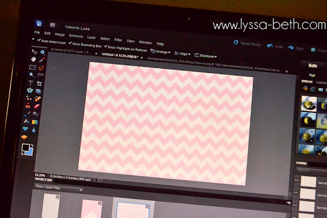The height and width of the screenshot is (218, 327).
Task: Show Layer Styles category in Effects panel
Action: click(x=313, y=89)
